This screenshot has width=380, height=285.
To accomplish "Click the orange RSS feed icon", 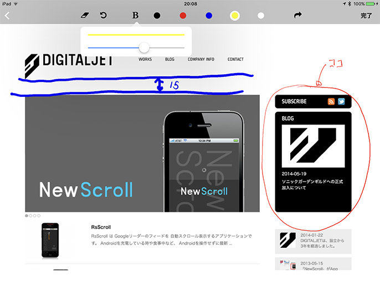I will 331,102.
